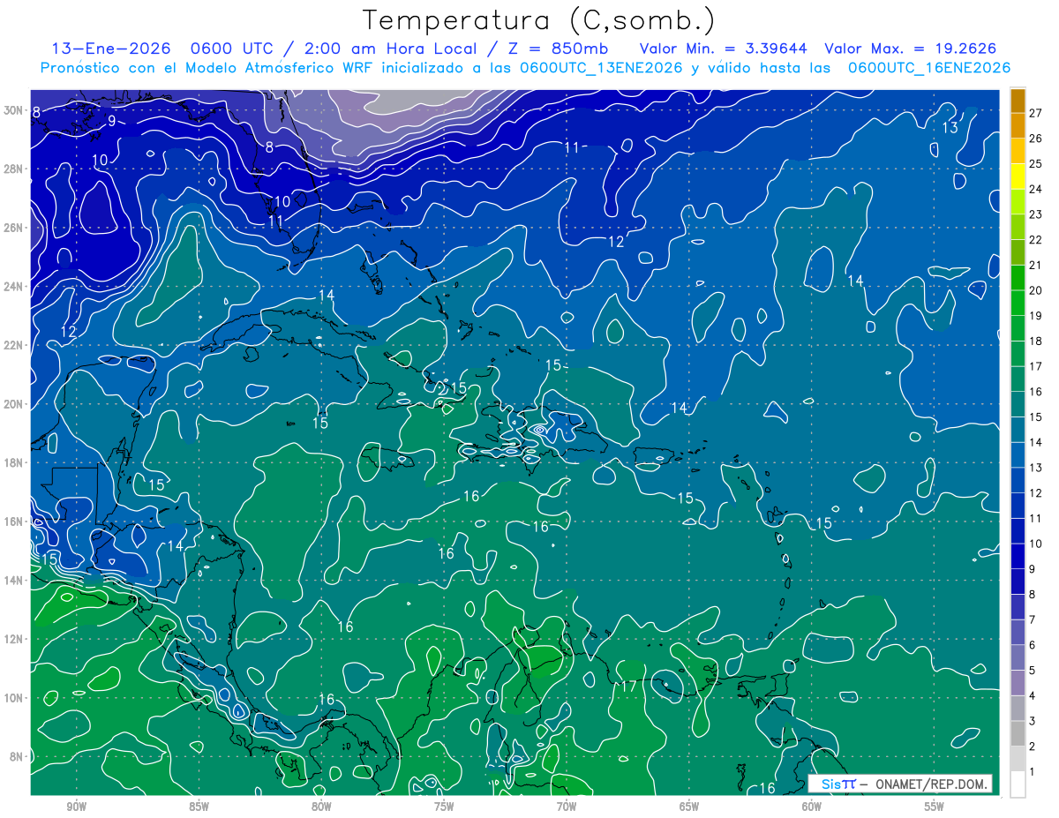Click the '13' contour label on the map

click(x=950, y=128)
